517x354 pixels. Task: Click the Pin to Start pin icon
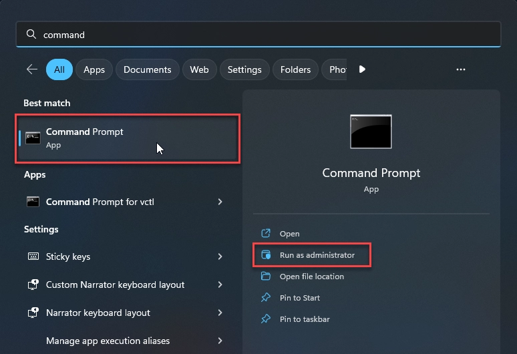266,298
